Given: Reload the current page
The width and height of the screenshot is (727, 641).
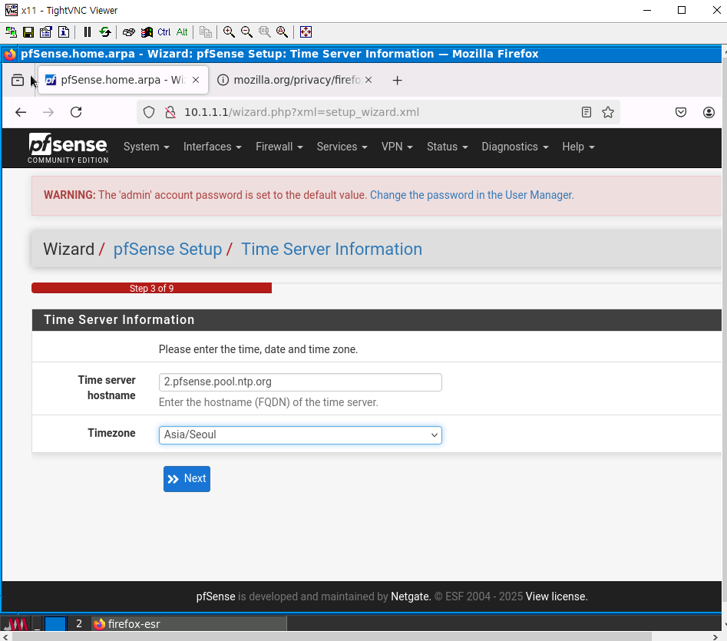Looking at the screenshot, I should point(76,112).
